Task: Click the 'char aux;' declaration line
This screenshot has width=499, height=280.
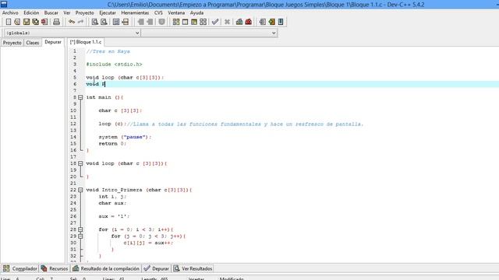Action: point(112,203)
